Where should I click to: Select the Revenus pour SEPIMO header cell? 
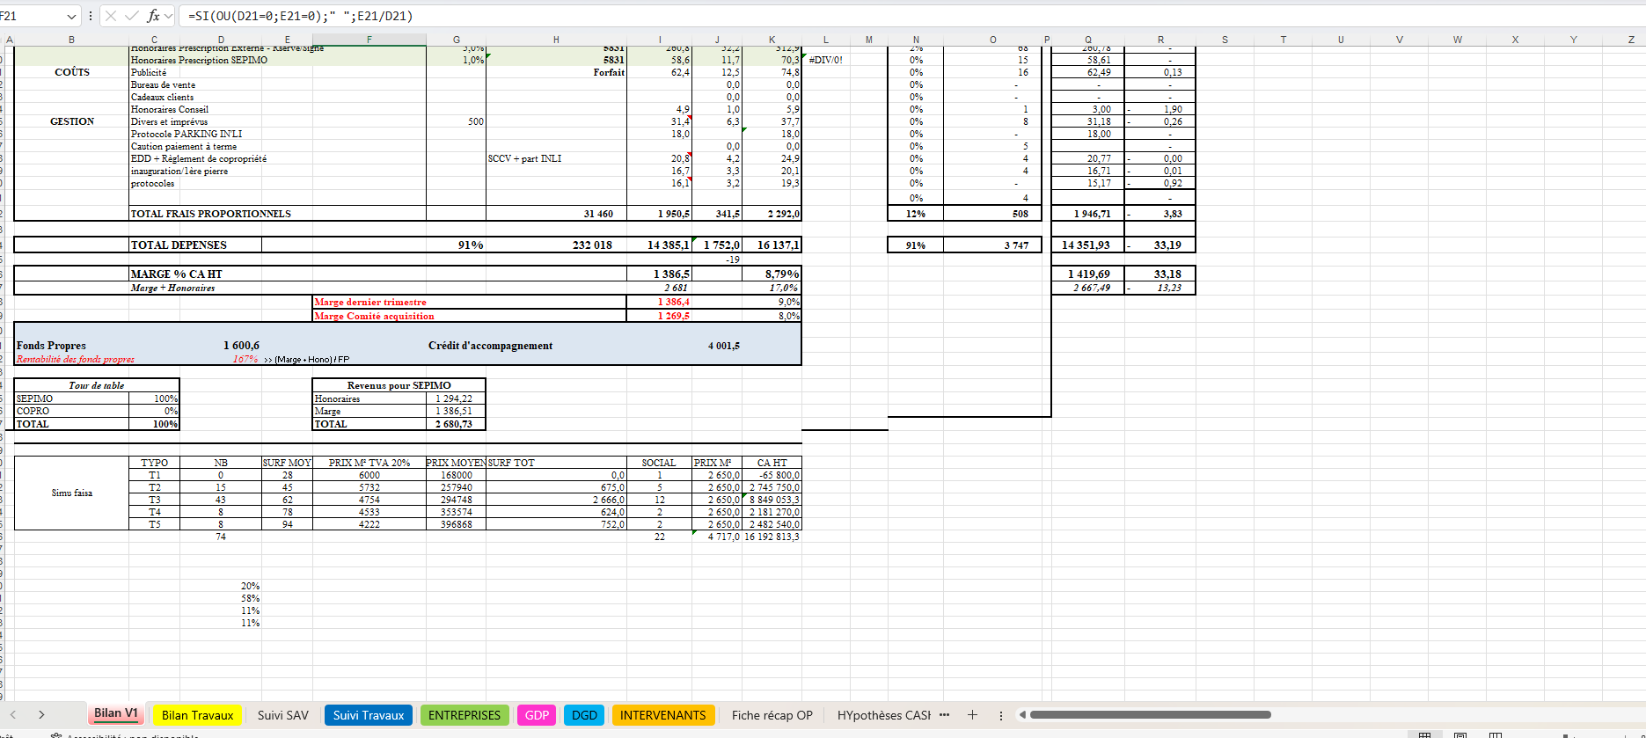click(399, 385)
